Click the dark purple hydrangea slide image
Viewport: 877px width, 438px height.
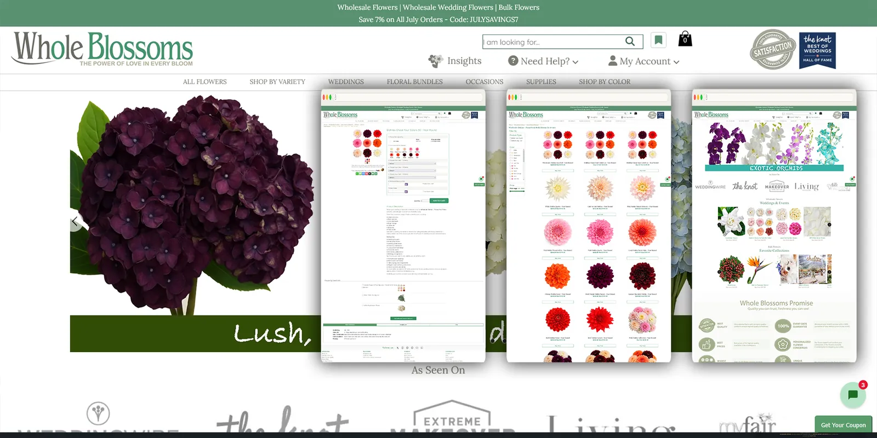coord(195,205)
